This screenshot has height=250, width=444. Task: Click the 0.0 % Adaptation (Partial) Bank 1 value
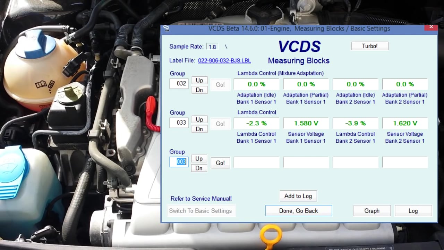[x=306, y=84]
